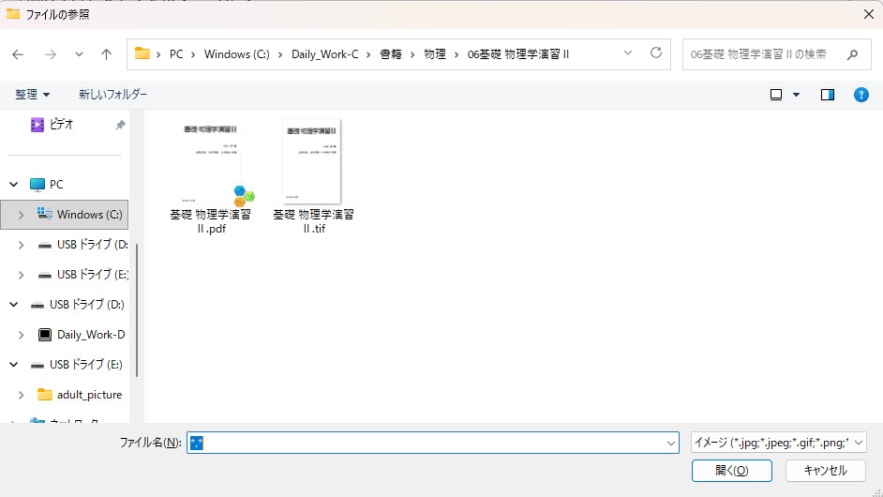Image resolution: width=883 pixels, height=497 pixels.
Task: Open the Help question mark icon
Action: pos(861,95)
